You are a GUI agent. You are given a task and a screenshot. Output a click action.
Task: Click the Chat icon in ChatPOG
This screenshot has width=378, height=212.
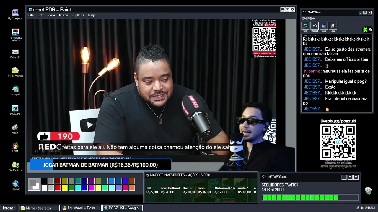coord(305,26)
